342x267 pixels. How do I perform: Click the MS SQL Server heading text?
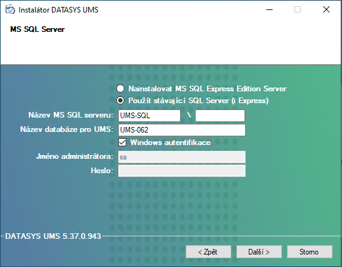[38, 29]
